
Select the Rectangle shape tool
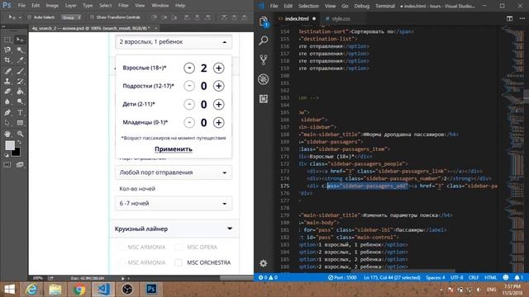(x=20, y=123)
